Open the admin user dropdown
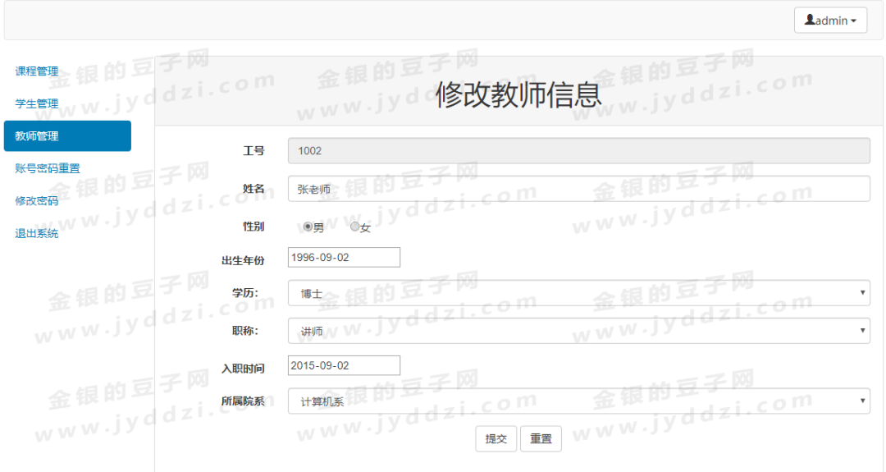The height and width of the screenshot is (472, 886). [x=830, y=21]
